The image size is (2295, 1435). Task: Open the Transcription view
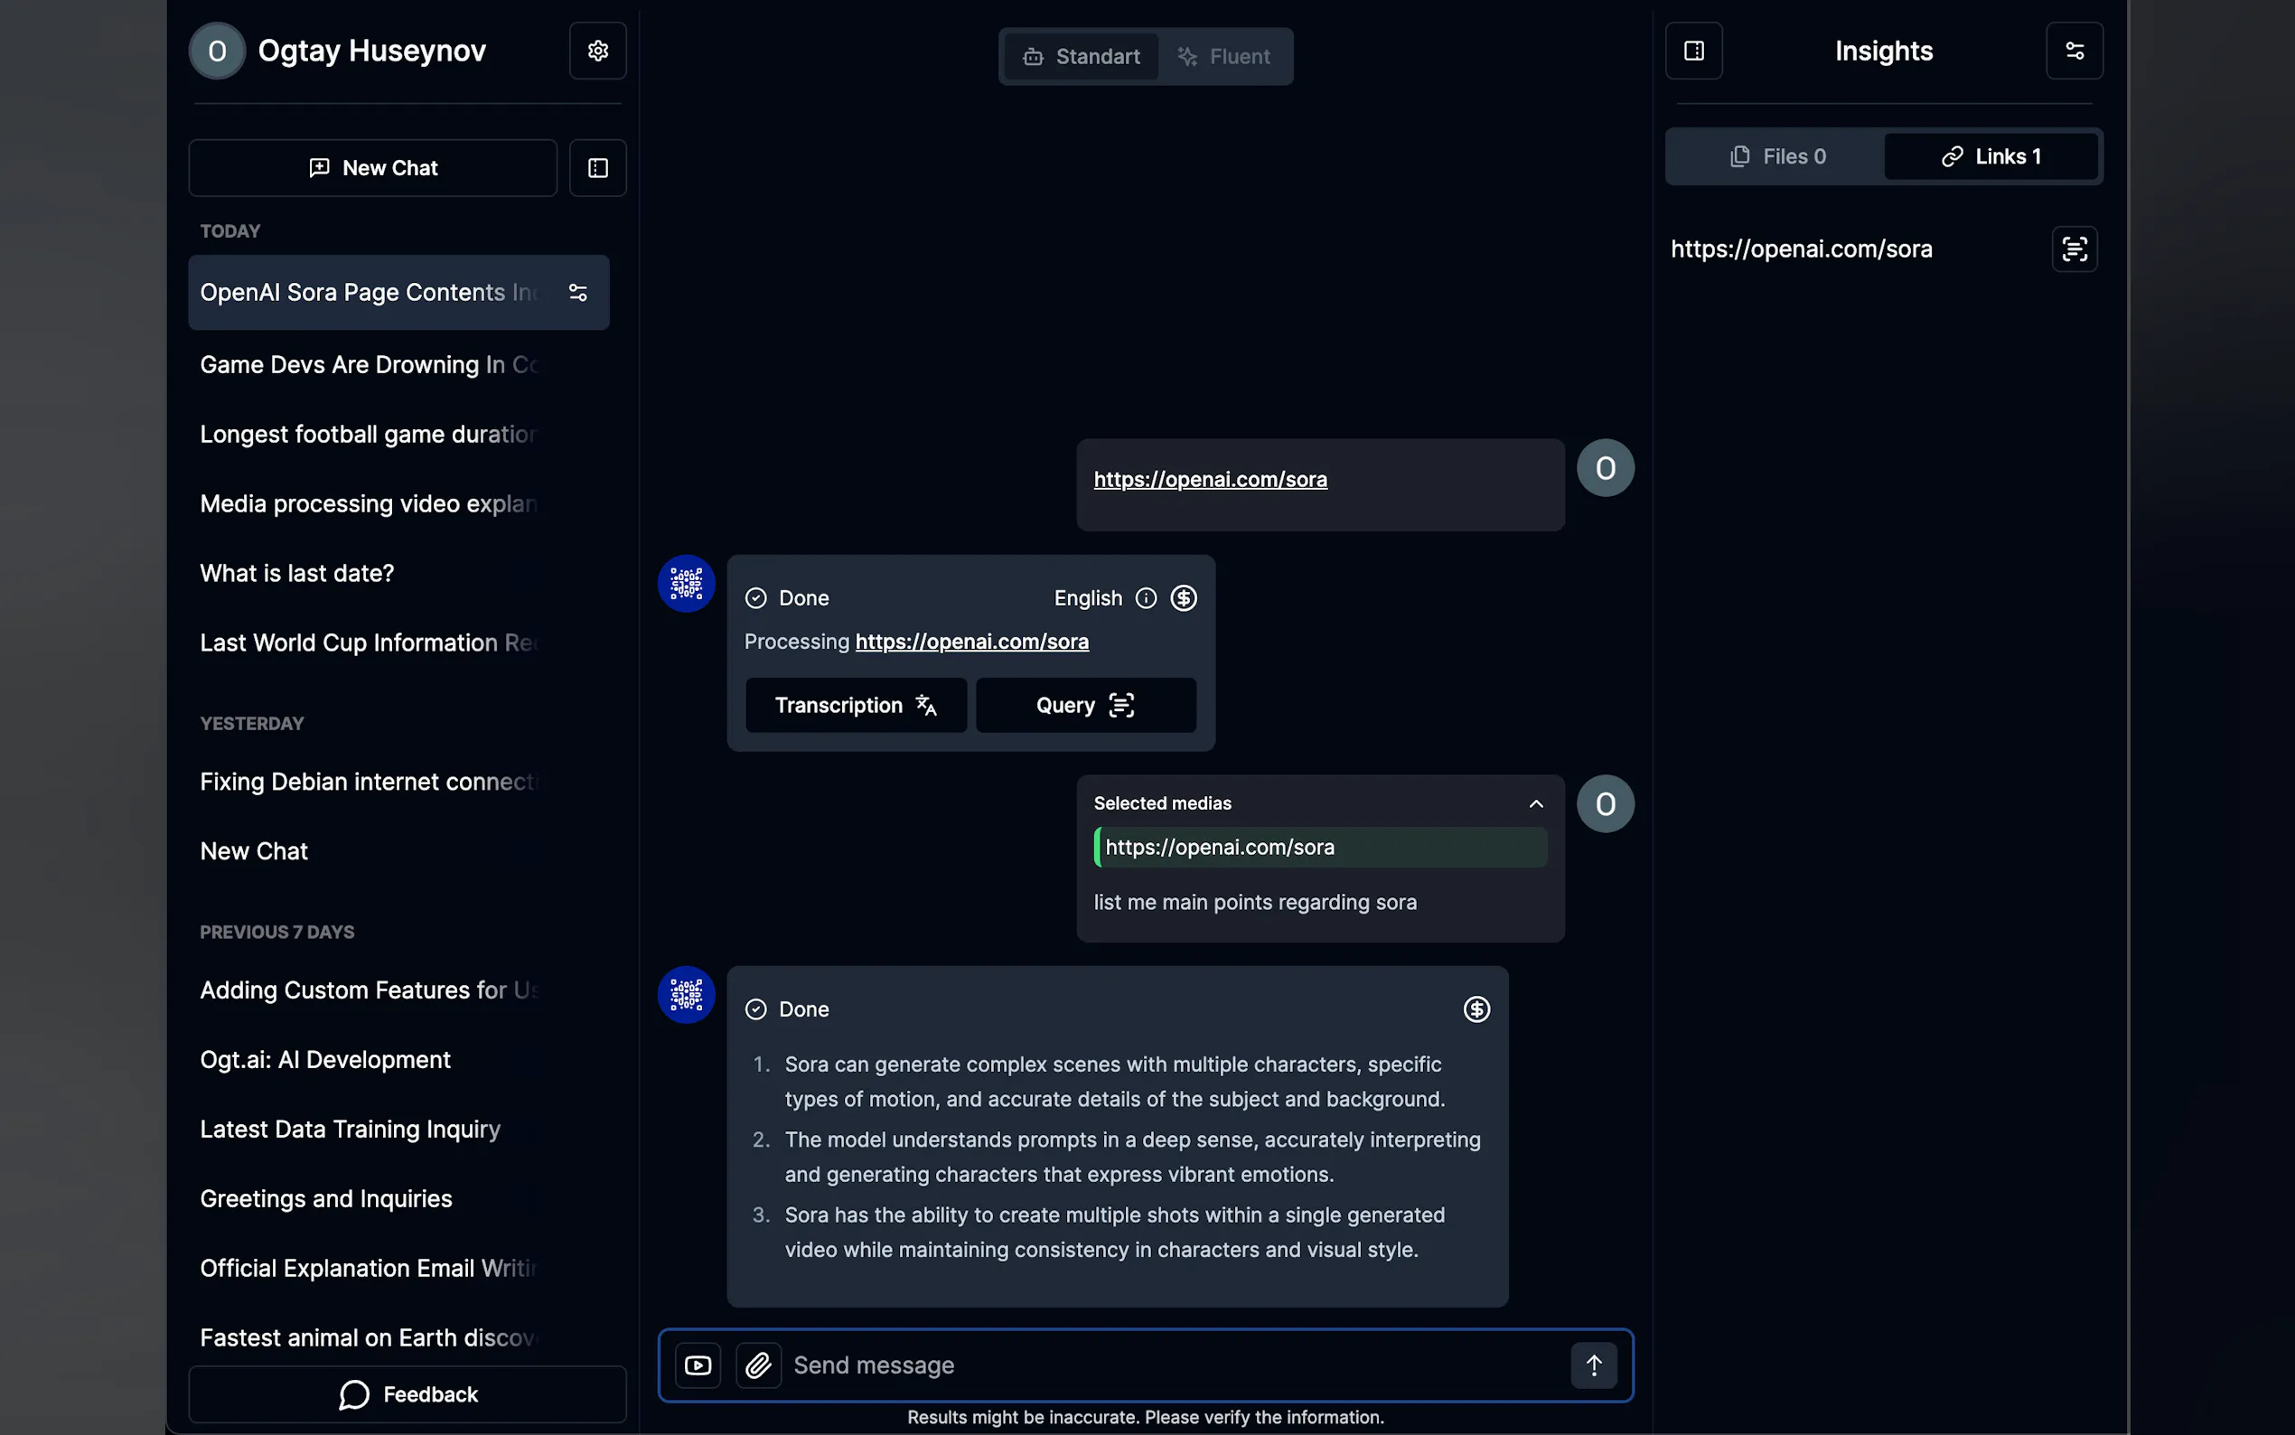pos(856,705)
